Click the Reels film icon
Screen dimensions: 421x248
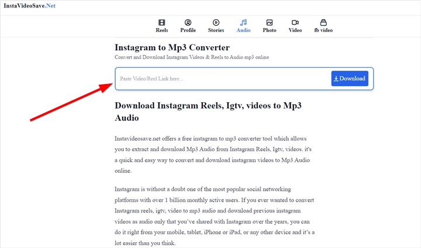click(161, 22)
